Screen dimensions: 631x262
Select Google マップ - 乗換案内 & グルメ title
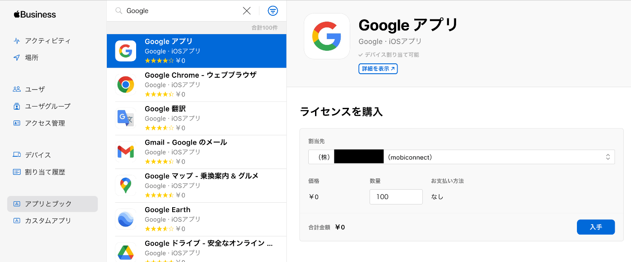(201, 176)
